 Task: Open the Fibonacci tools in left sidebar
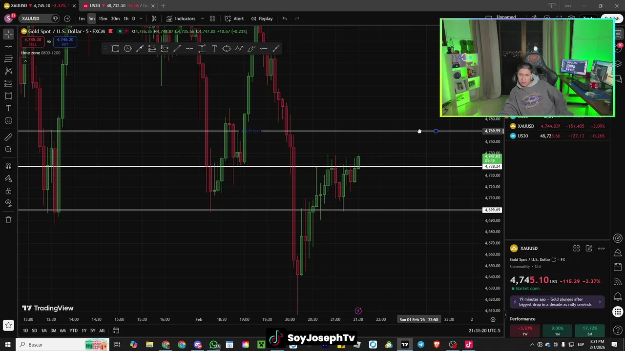(8, 58)
